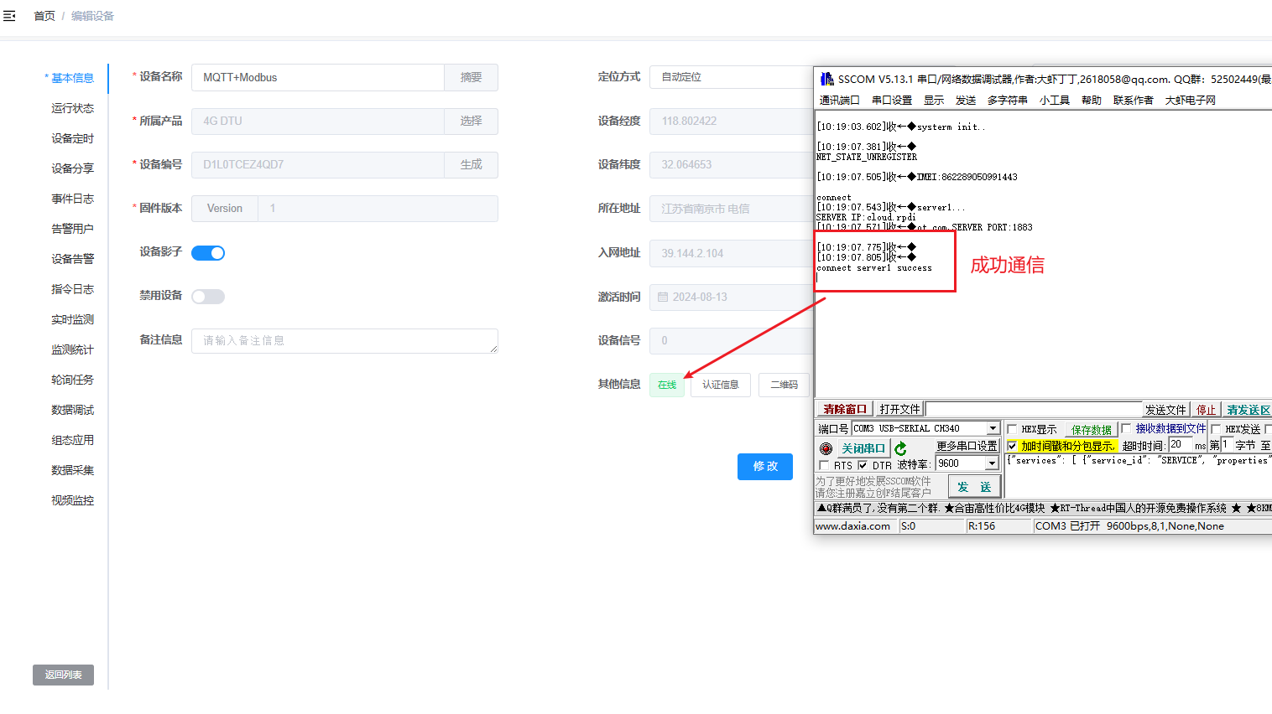Viewport: 1272px width, 714px height.
Task: Toggle the 设备影子 switch off
Action: pos(208,253)
